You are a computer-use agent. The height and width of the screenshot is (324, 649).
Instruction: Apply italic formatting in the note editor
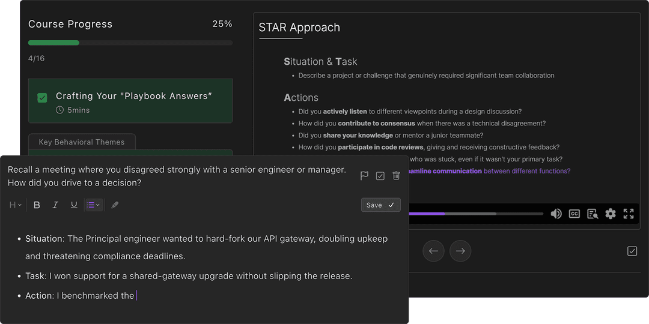click(55, 205)
